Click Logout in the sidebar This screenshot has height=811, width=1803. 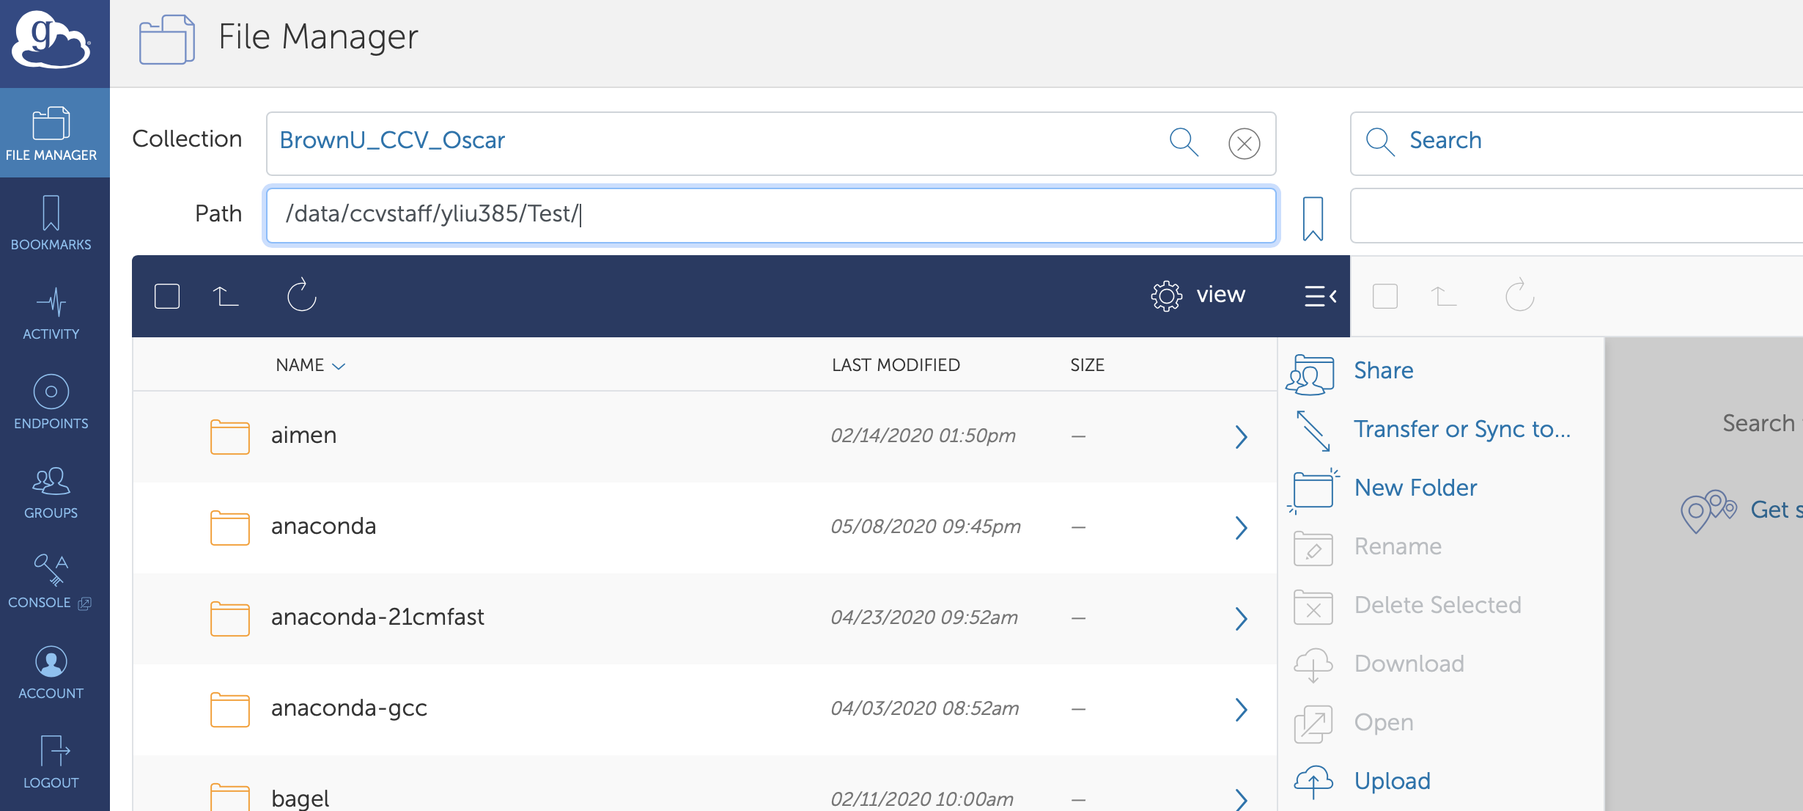click(x=51, y=761)
